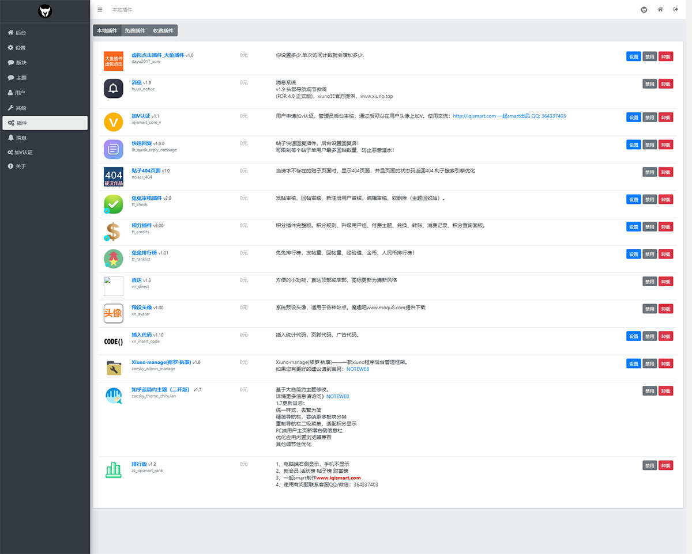
Task: Click the 加V认证 yellow V icon
Action: (113, 122)
